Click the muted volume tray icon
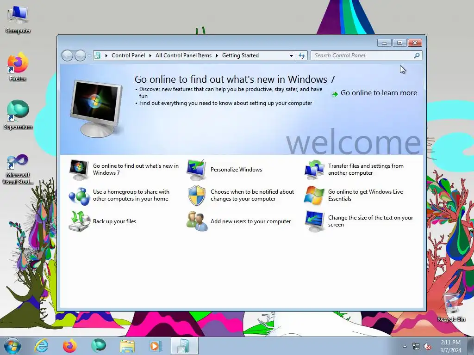The width and height of the screenshot is (474, 355). (427, 347)
